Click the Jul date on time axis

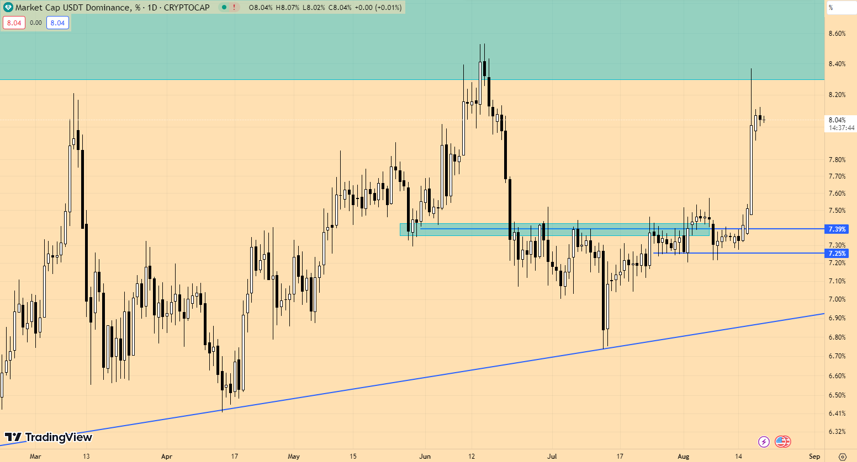coord(552,456)
